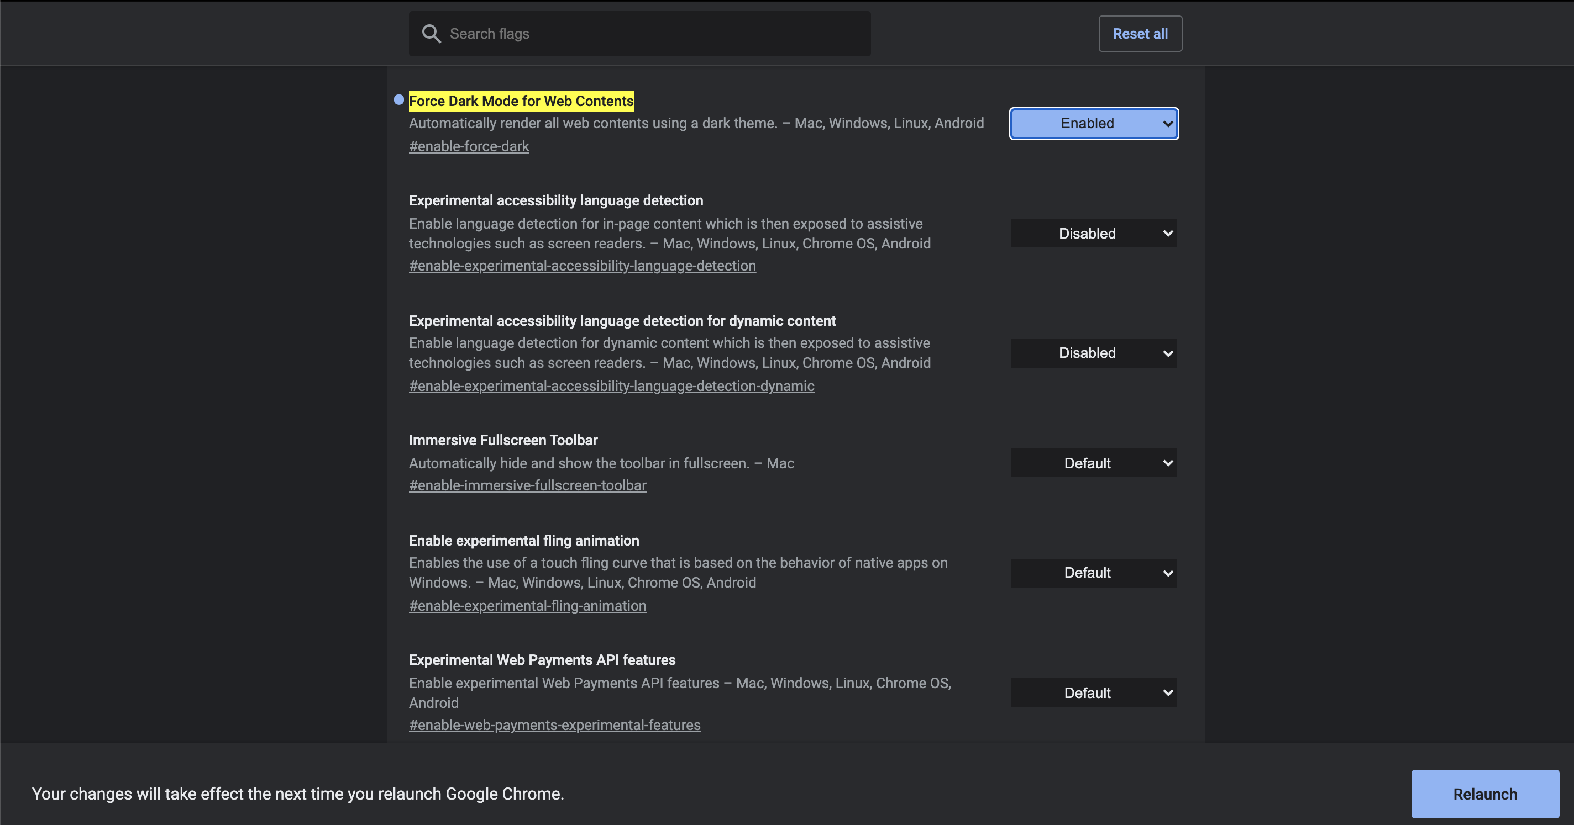Click the blue modified-flag dot indicator
Image resolution: width=1574 pixels, height=825 pixels.
399,99
